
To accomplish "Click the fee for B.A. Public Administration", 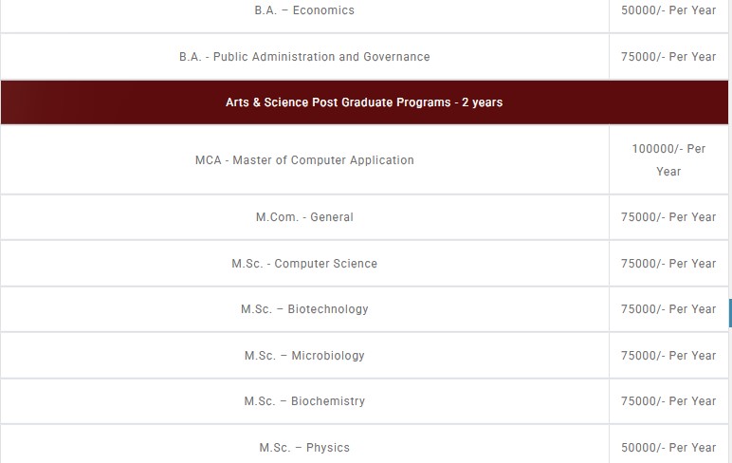I will pos(668,57).
